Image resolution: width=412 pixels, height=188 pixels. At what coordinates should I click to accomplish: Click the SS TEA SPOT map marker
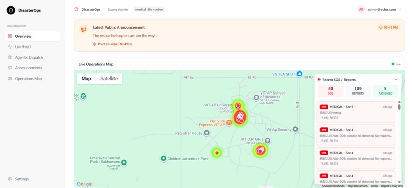pos(300,74)
